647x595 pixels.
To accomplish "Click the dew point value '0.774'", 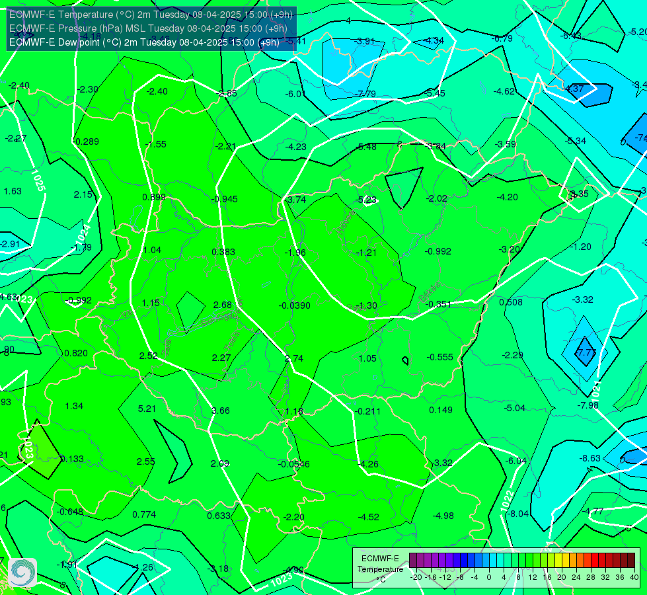I will (x=145, y=514).
